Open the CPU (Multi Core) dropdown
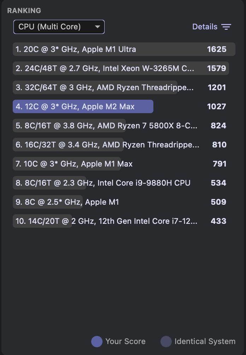This screenshot has height=355, width=246. point(53,27)
